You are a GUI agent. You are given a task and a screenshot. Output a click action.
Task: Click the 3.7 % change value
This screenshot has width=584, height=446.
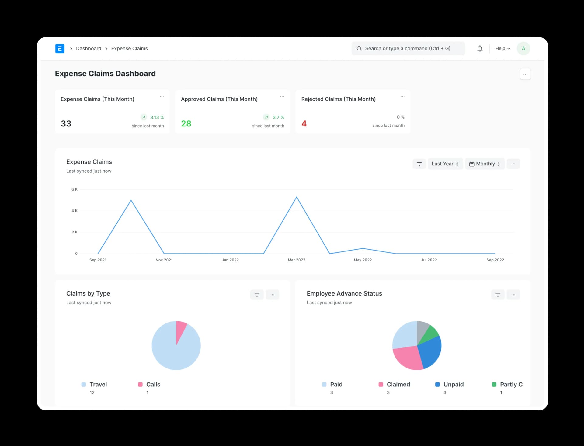pyautogui.click(x=278, y=117)
